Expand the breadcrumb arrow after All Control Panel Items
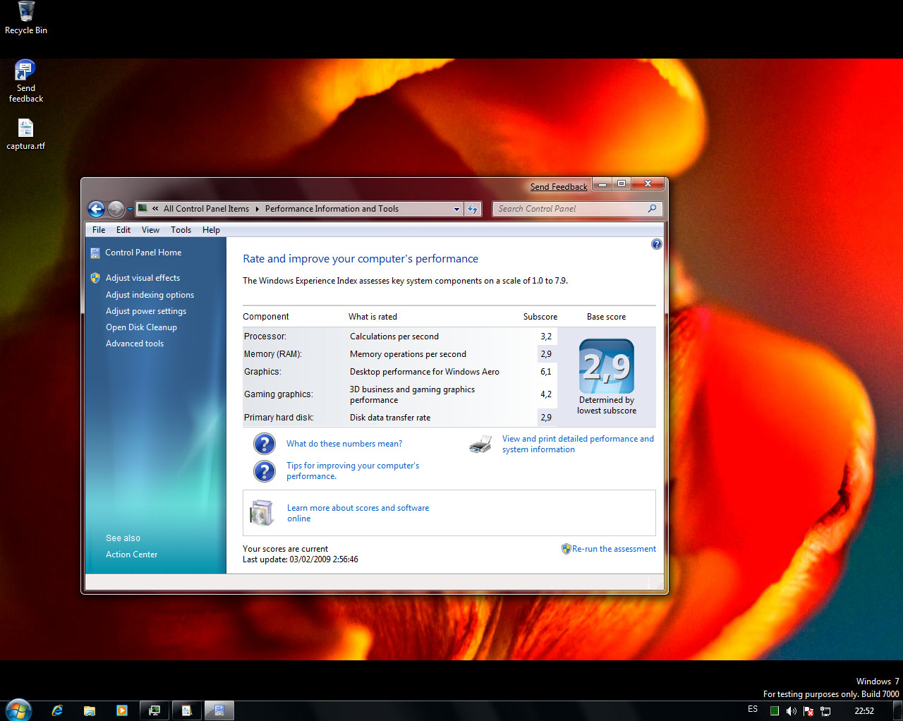 click(x=257, y=209)
